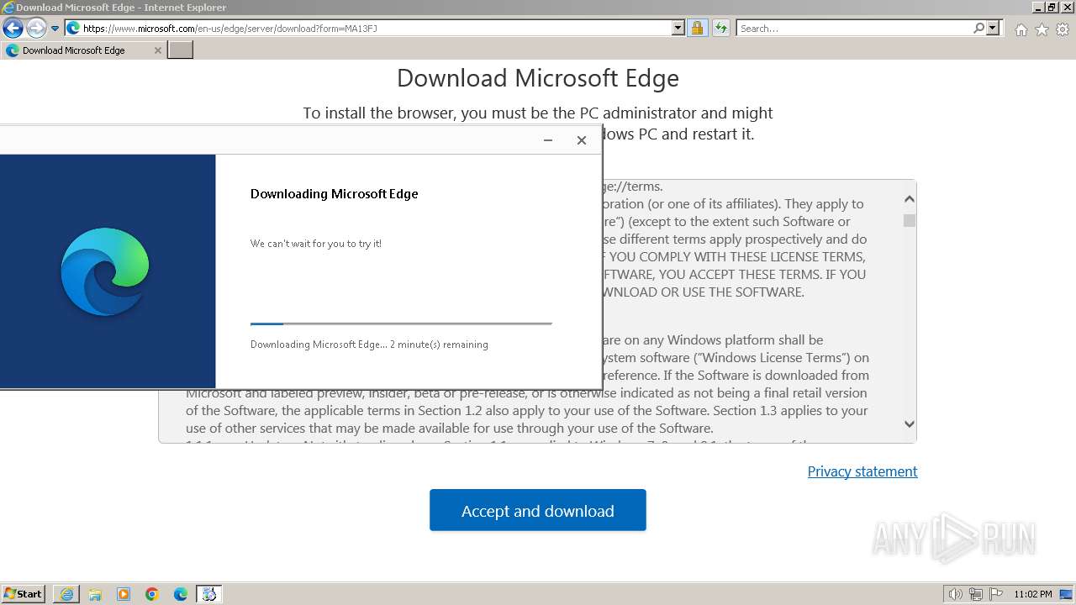Select the Edge installer taskbar item
This screenshot has width=1076, height=605.
coord(209,594)
